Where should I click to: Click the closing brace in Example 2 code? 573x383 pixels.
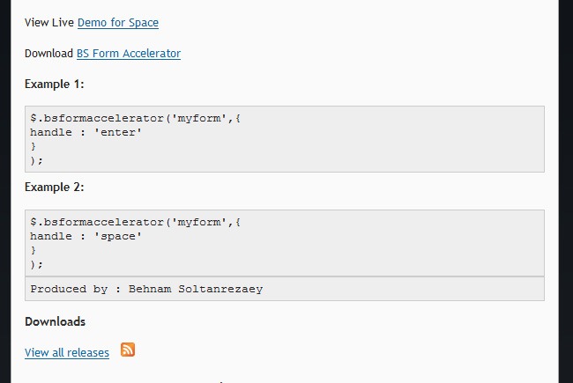(33, 250)
